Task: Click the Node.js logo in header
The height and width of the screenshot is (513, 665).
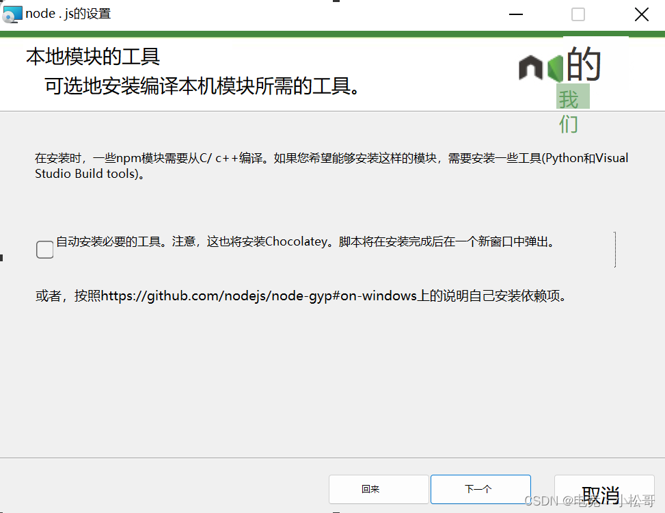Action: pyautogui.click(x=560, y=64)
